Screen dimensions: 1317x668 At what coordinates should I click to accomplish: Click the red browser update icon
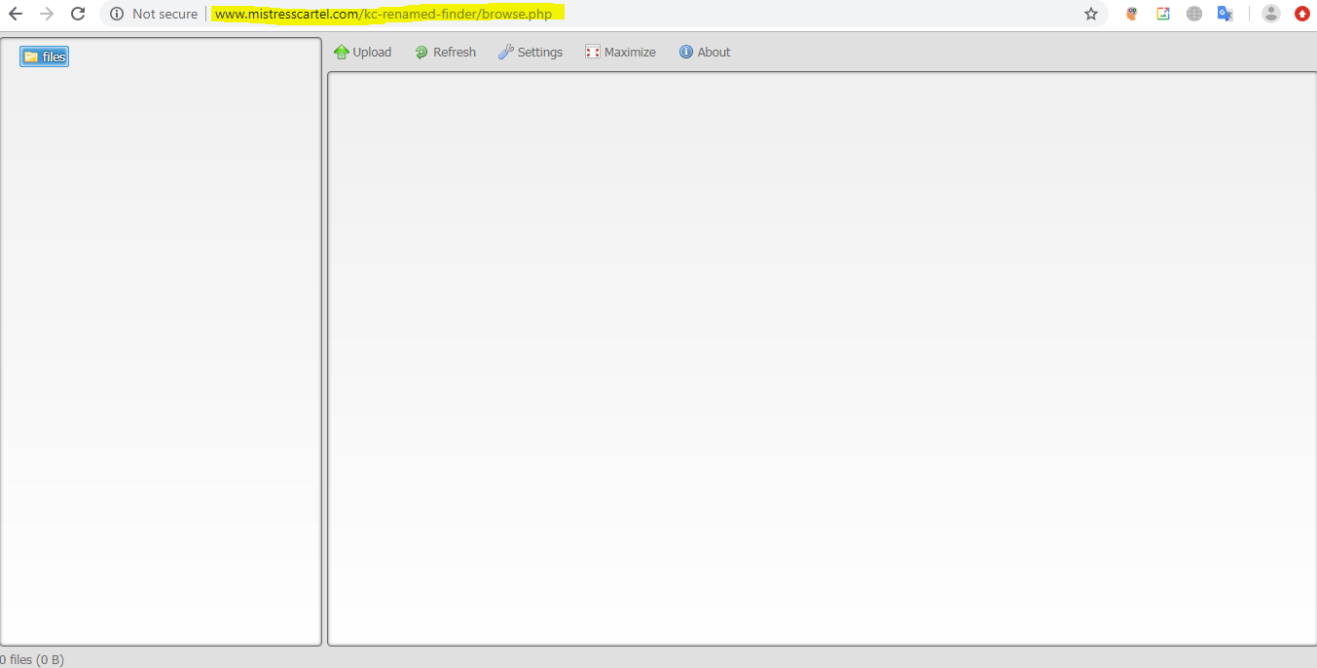tap(1302, 14)
